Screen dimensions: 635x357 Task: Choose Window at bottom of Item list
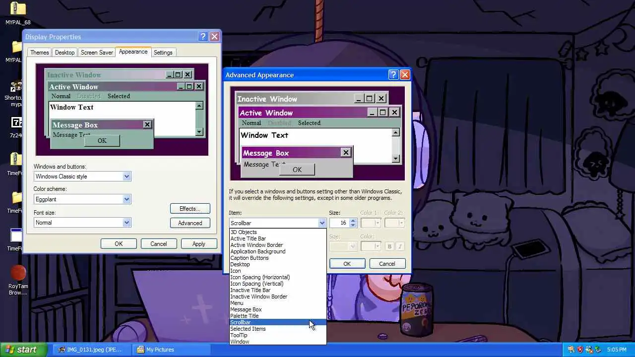pyautogui.click(x=278, y=342)
